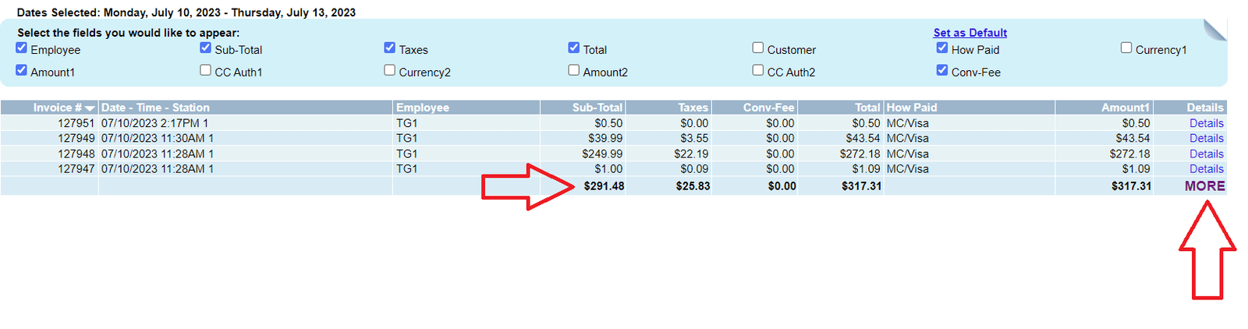Click the Date - Time - Station header

155,108
